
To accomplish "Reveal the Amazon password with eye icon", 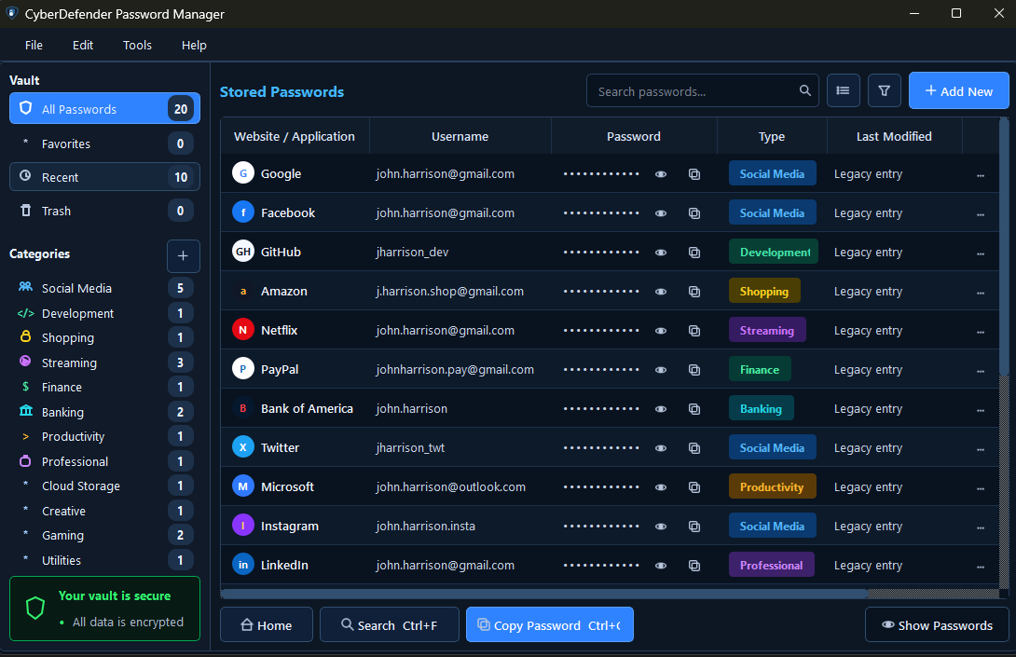I will pyautogui.click(x=660, y=292).
